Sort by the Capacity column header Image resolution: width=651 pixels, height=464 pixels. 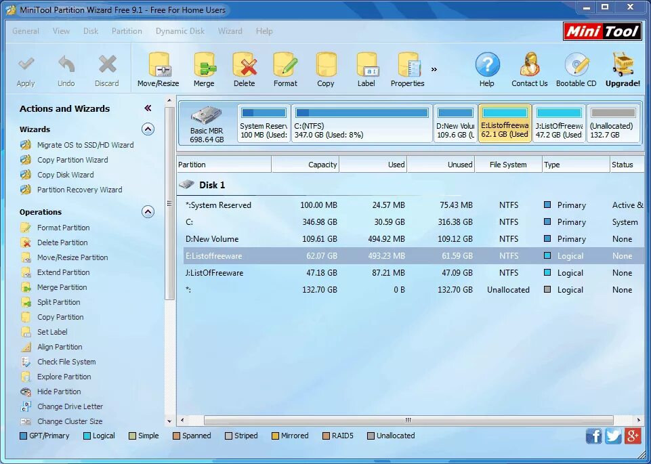pos(305,165)
